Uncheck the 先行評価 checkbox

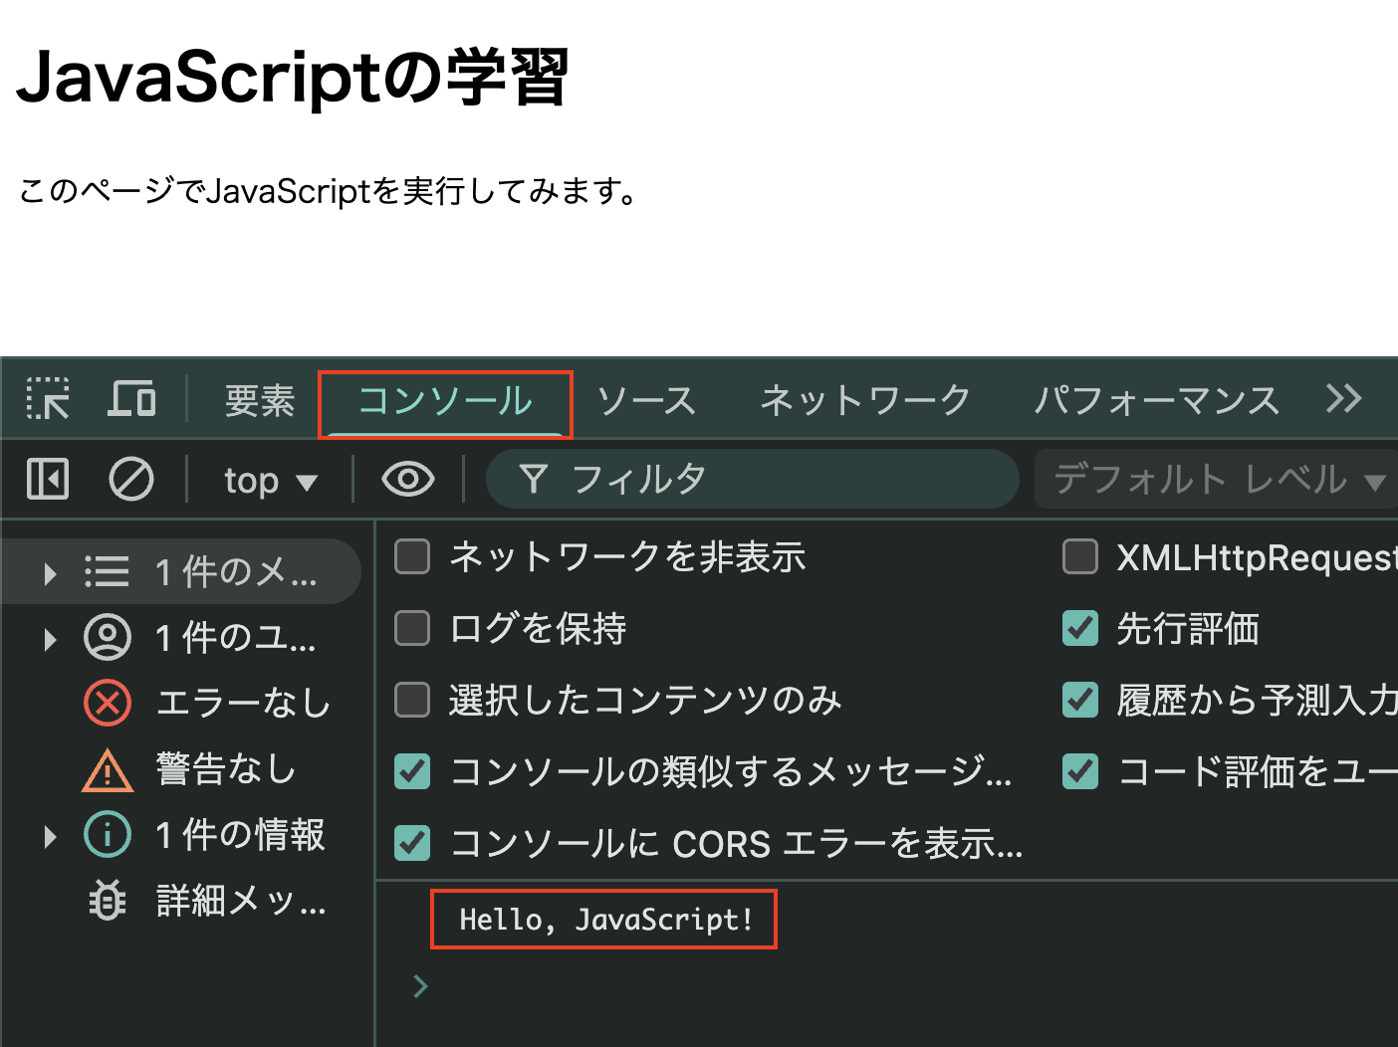1080,628
